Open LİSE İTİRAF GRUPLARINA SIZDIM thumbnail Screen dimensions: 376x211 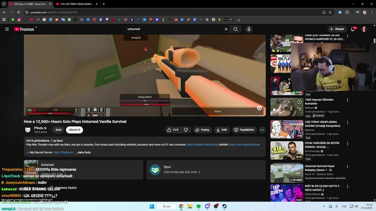[287, 129]
